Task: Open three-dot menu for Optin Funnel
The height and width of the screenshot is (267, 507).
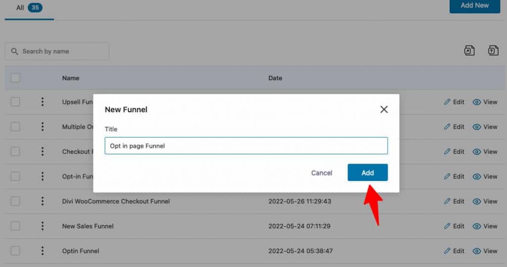Action: click(x=43, y=251)
